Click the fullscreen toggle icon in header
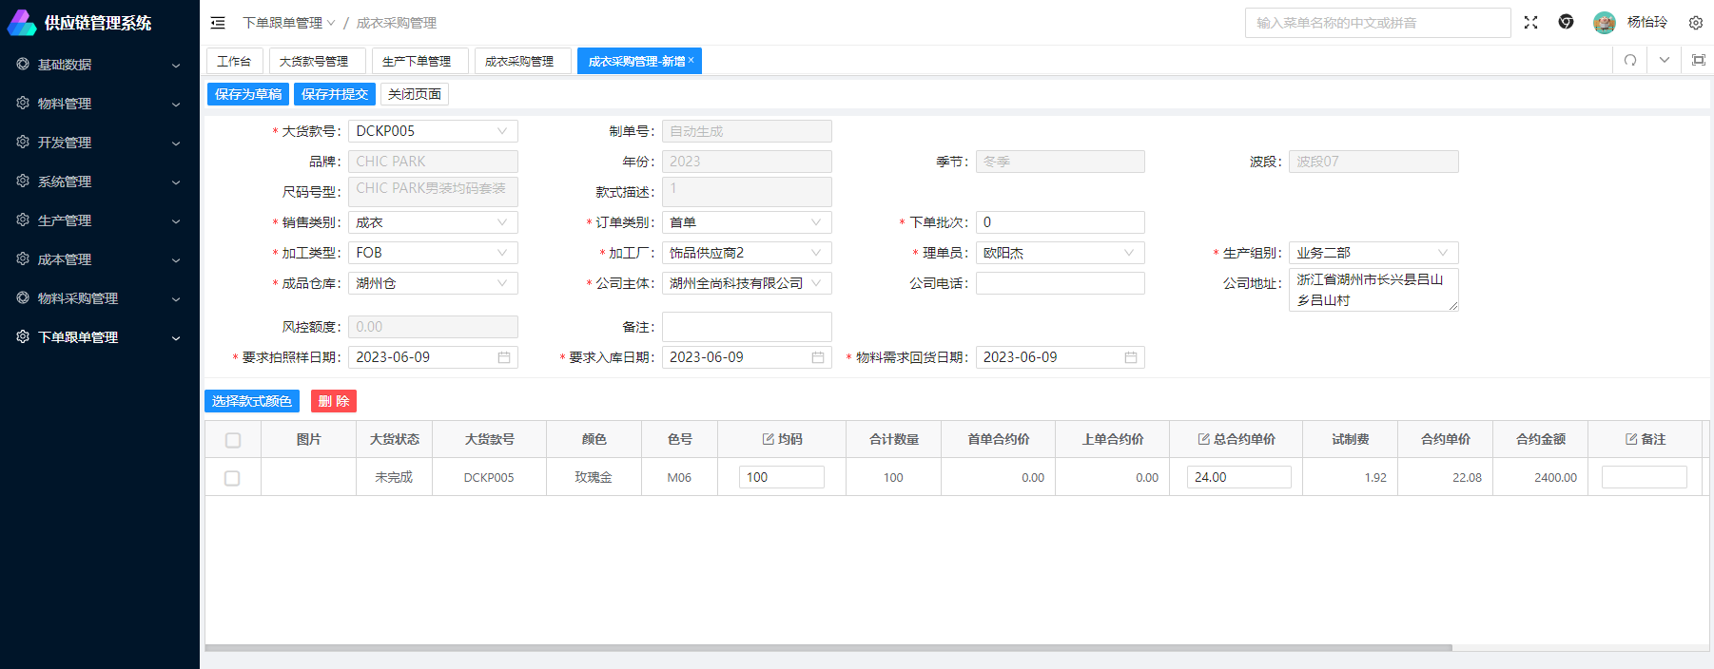The image size is (1714, 669). [1530, 23]
